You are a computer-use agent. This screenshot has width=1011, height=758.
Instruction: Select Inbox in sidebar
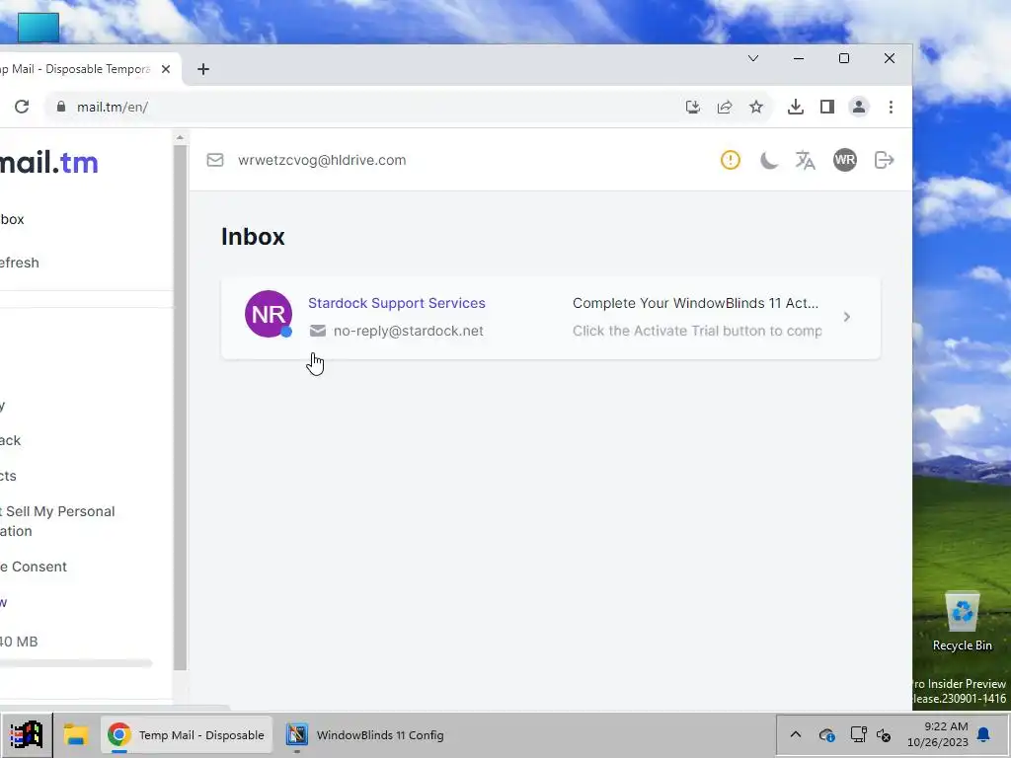click(x=12, y=219)
